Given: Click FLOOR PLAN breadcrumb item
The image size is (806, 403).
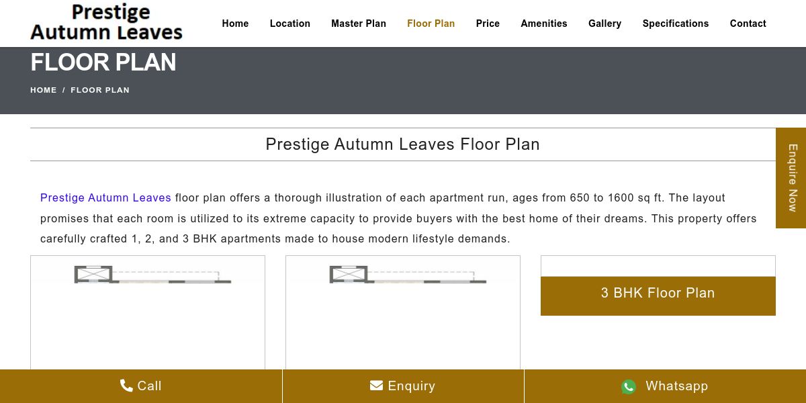Looking at the screenshot, I should (x=100, y=90).
